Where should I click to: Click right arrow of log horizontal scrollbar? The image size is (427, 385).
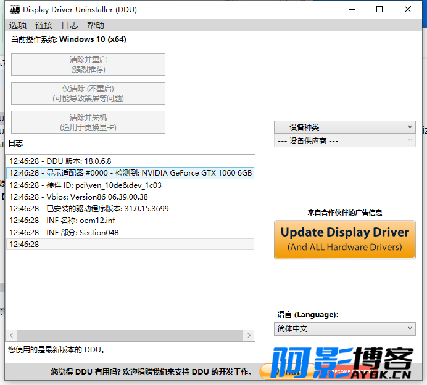coord(249,336)
